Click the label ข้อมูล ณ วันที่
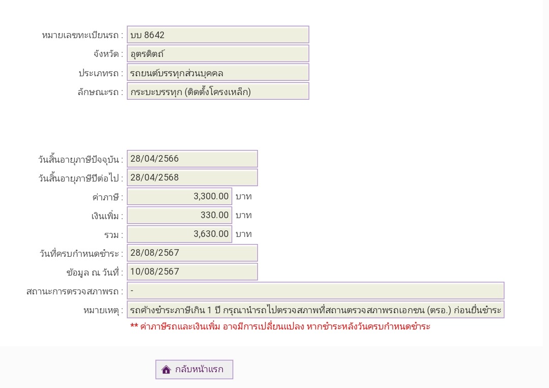Image resolution: width=549 pixels, height=388 pixels. [x=95, y=273]
